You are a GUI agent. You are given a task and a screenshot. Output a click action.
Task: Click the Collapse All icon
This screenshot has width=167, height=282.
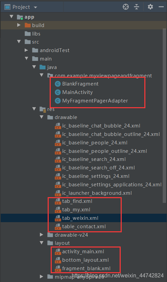(137, 7)
